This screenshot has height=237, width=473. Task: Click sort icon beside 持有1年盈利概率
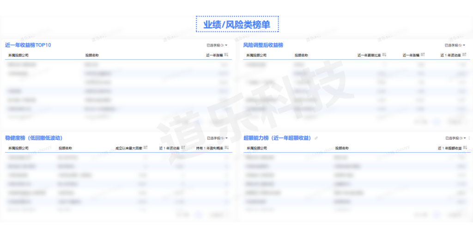pos(226,148)
